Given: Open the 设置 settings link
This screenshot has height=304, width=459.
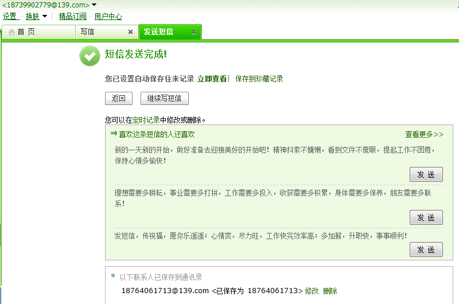Looking at the screenshot, I should tap(10, 17).
